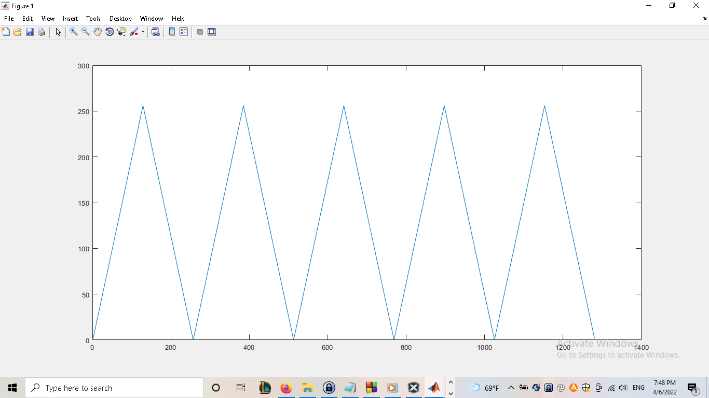This screenshot has width=709, height=398.
Task: Open File Explorer from taskbar
Action: (x=307, y=388)
